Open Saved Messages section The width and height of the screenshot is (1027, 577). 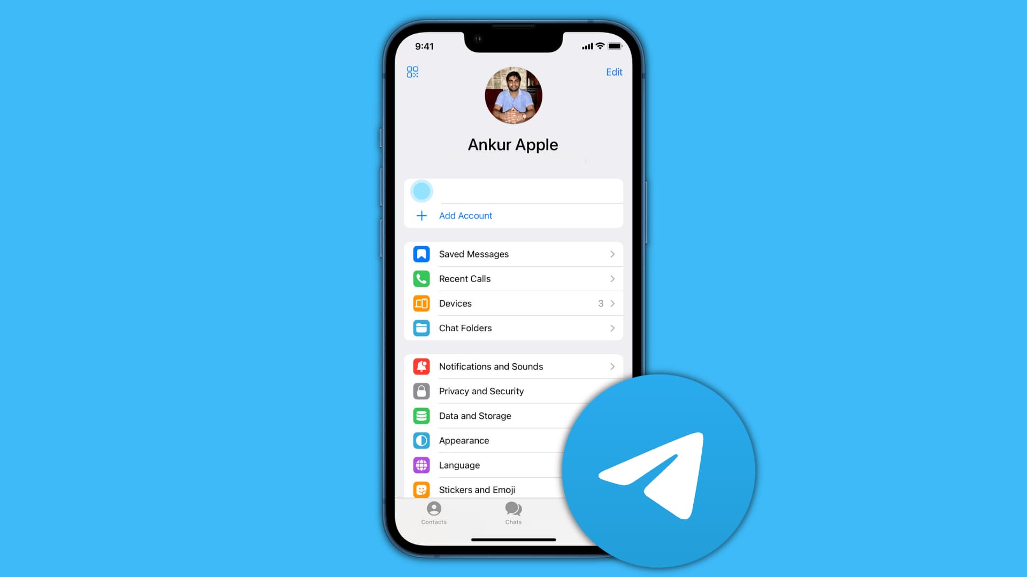click(x=513, y=254)
